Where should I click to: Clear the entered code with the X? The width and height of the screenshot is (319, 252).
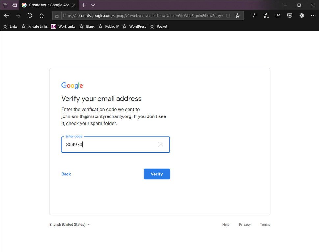click(161, 144)
